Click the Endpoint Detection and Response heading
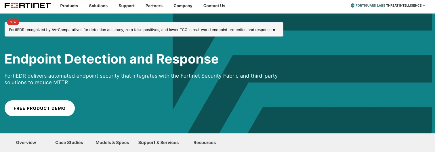The height and width of the screenshot is (161, 435). 112,59
